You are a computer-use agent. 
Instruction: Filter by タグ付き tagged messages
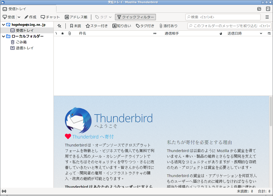tap(145, 26)
